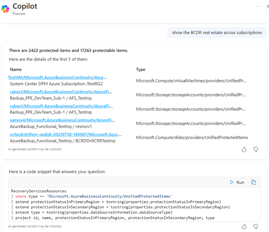269x232 pixels.
Task: Open the more options ellipsis menu
Action: [258, 6]
